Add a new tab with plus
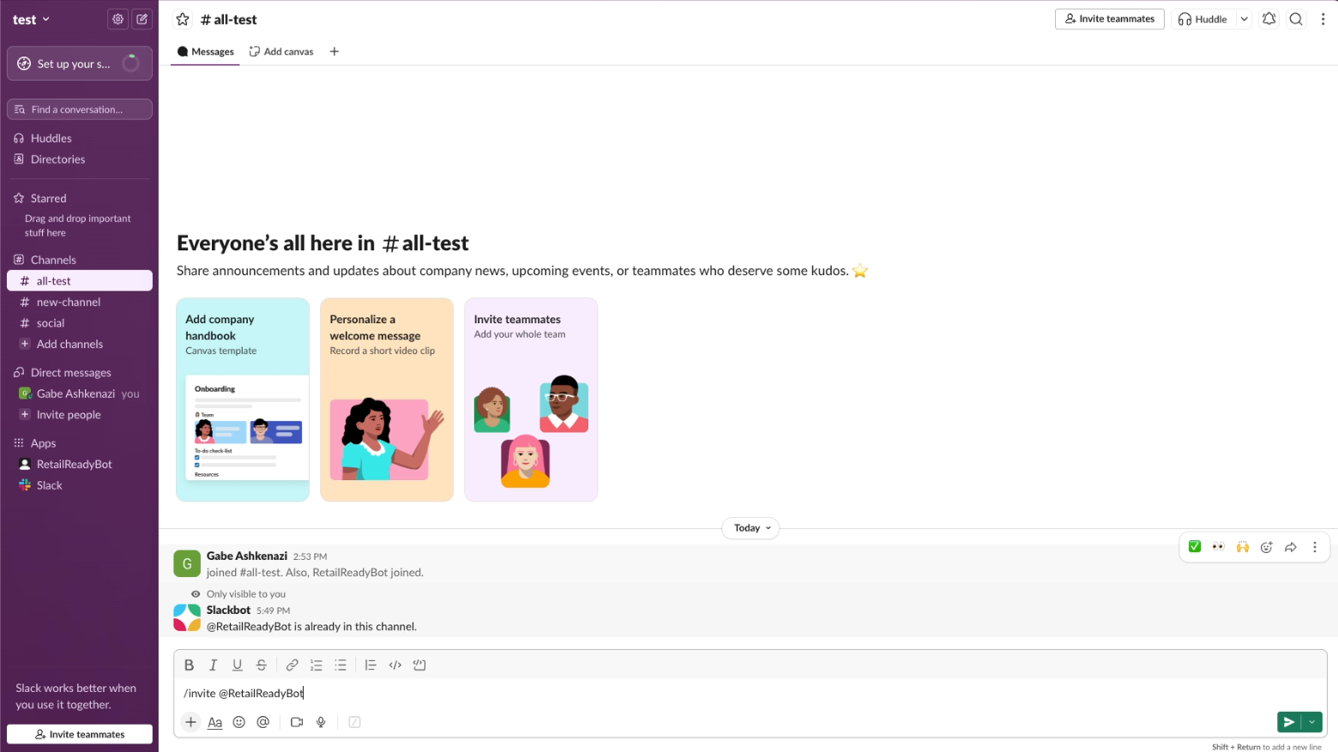1338x752 pixels. [x=334, y=51]
